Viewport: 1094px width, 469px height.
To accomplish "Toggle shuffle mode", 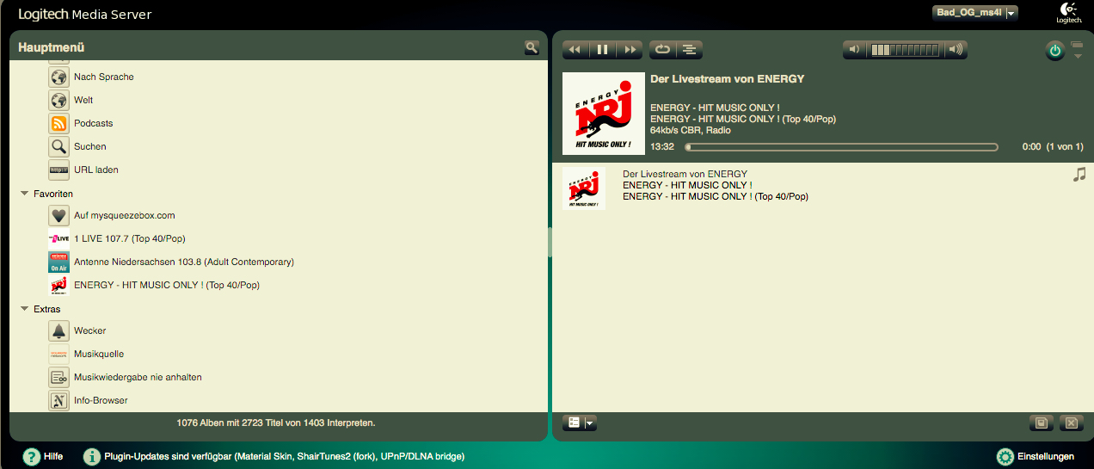I will [690, 50].
